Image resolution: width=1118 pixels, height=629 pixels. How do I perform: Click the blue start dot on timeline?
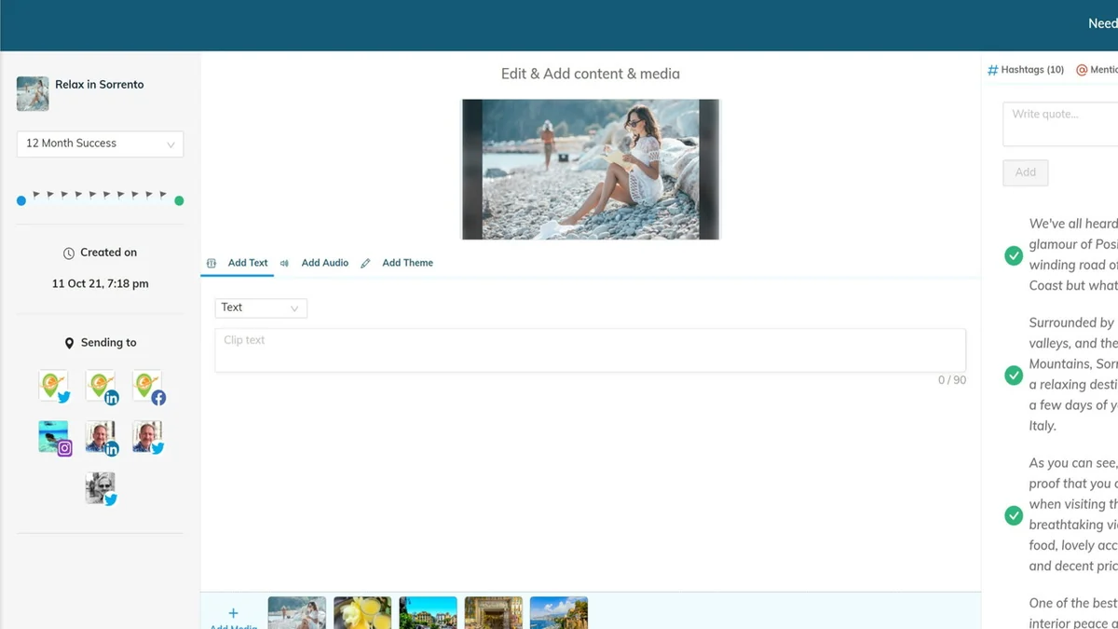click(x=21, y=200)
